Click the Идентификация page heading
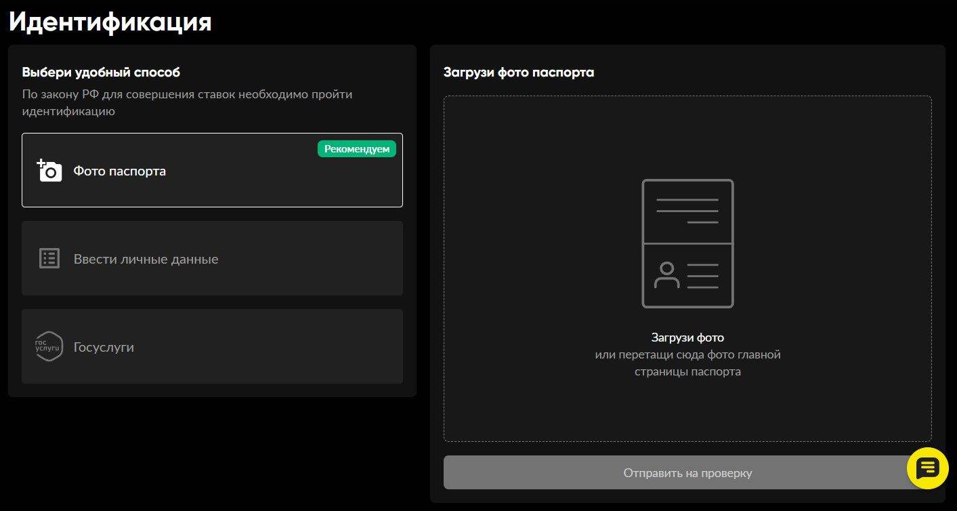 tap(110, 22)
